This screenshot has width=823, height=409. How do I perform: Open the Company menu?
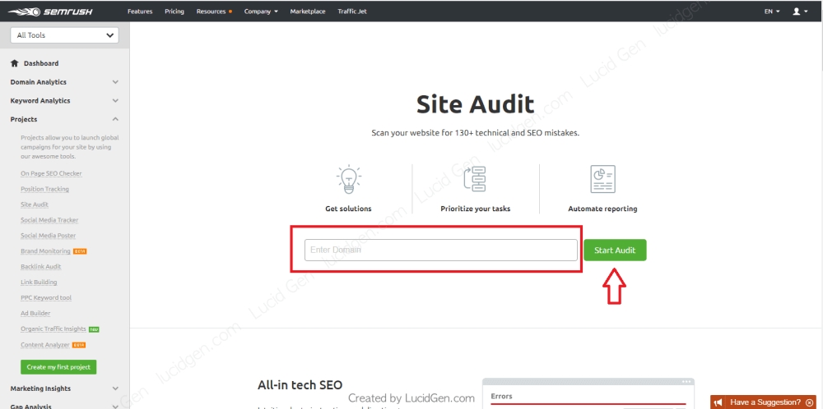(261, 11)
